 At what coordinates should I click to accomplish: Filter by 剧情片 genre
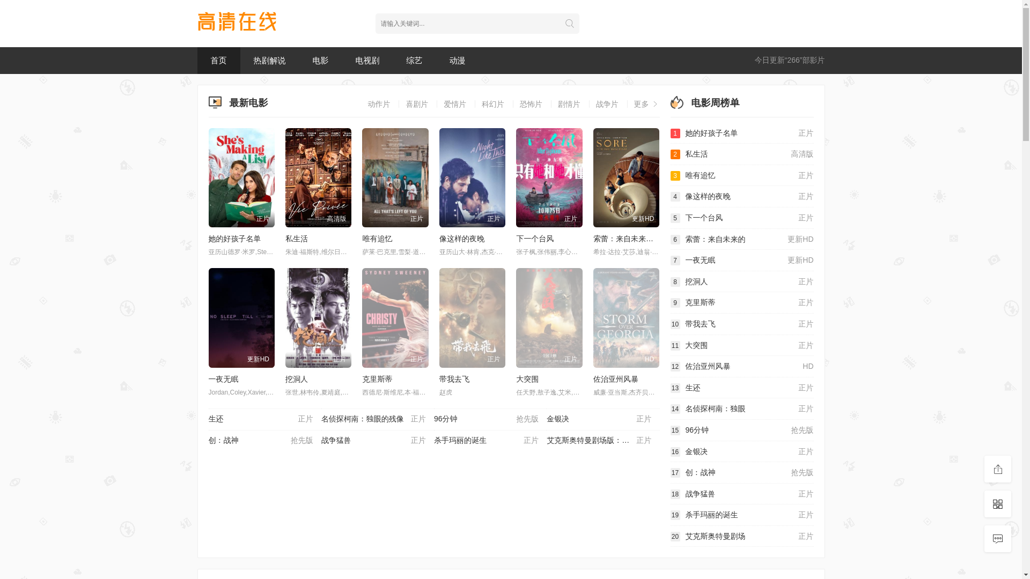[569, 104]
